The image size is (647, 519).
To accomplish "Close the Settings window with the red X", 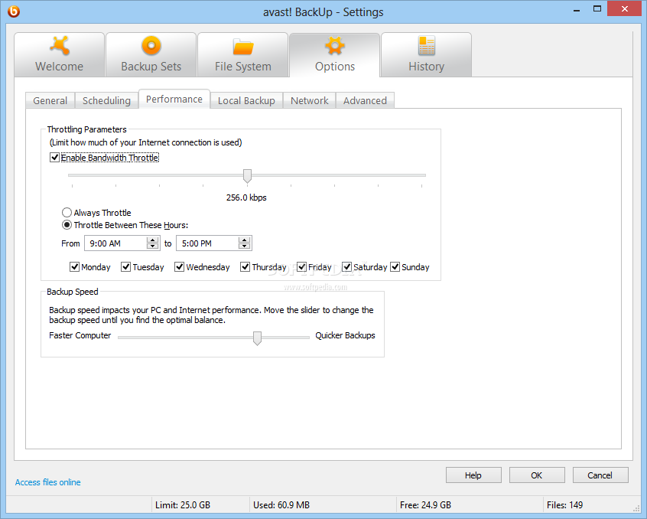I will (x=624, y=9).
